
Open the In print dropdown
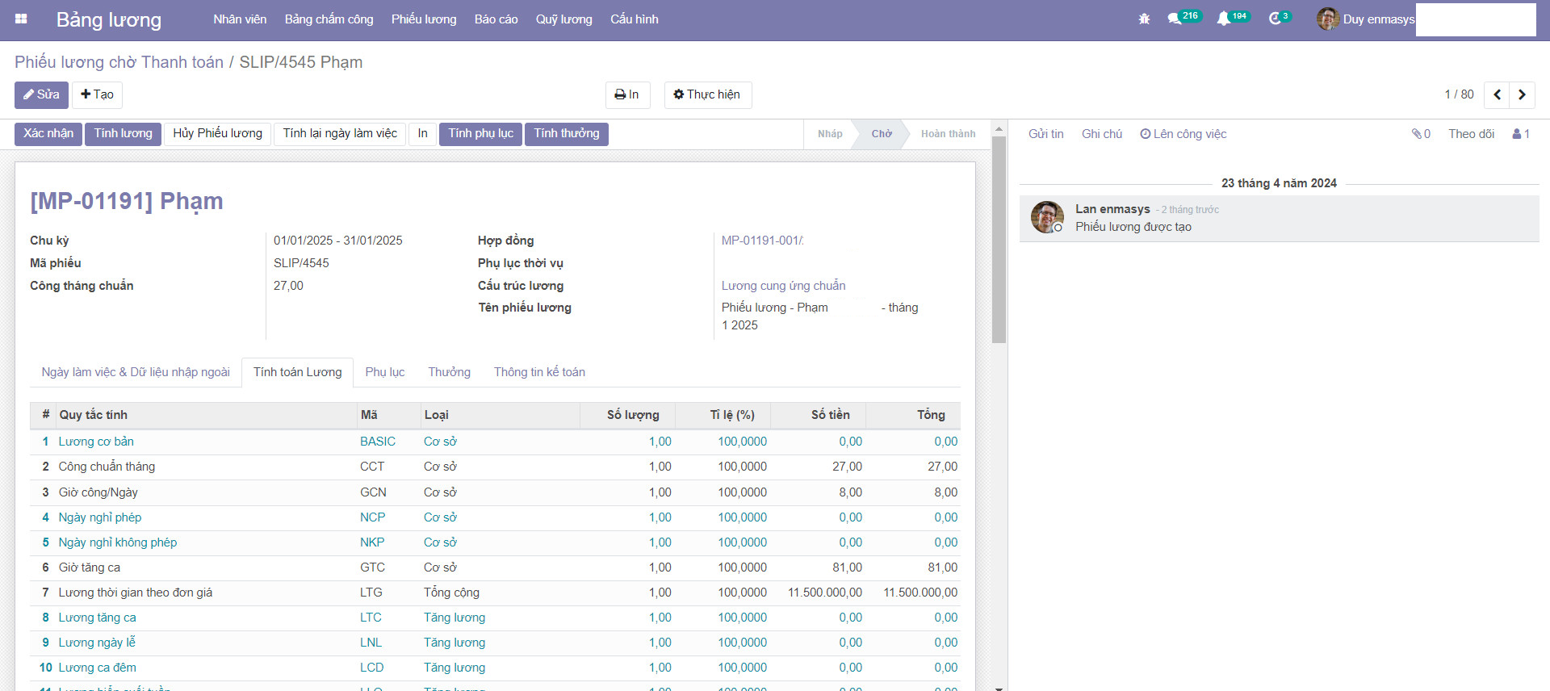[x=627, y=95]
